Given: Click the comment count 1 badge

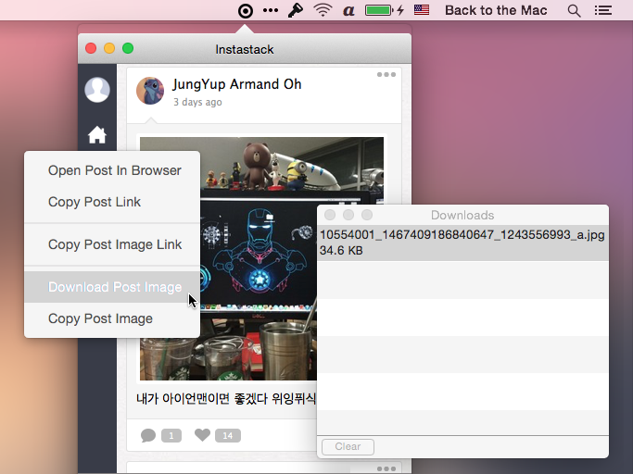Looking at the screenshot, I should click(x=171, y=436).
